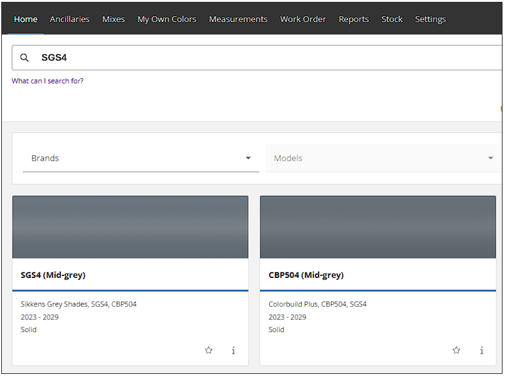The image size is (505, 377).
Task: Open the Settings tab
Action: 430,19
